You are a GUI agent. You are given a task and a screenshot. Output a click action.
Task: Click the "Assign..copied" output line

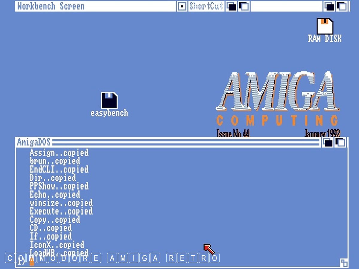(59, 153)
